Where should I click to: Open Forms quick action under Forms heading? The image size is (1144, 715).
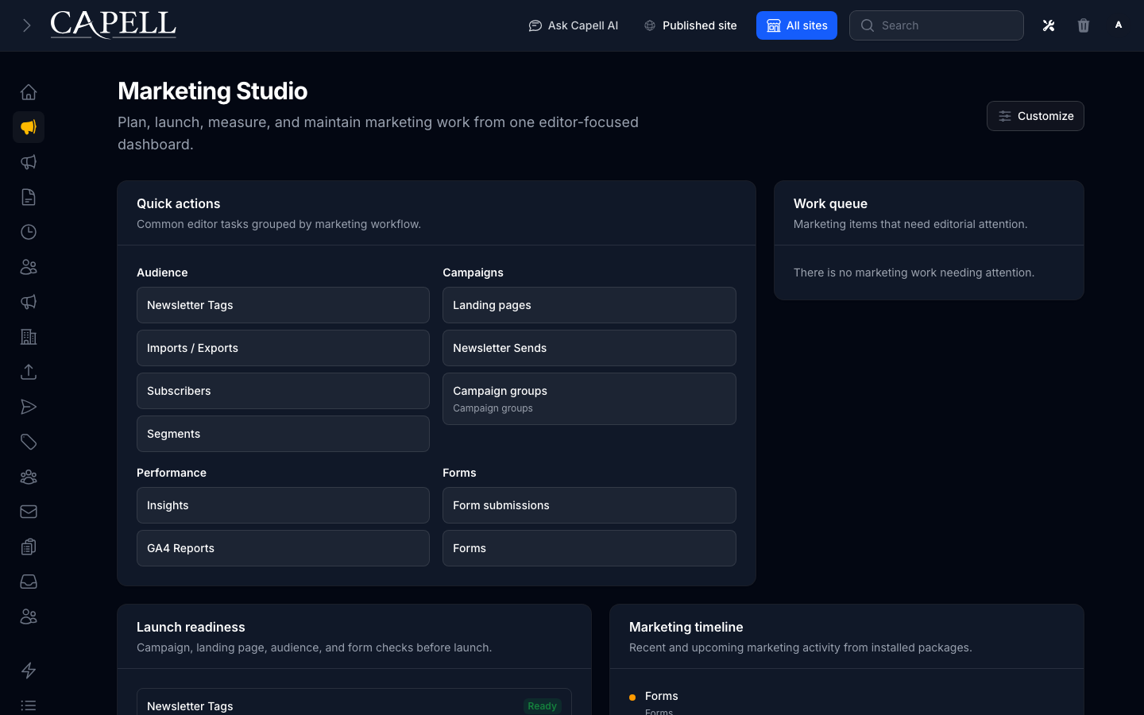[589, 548]
